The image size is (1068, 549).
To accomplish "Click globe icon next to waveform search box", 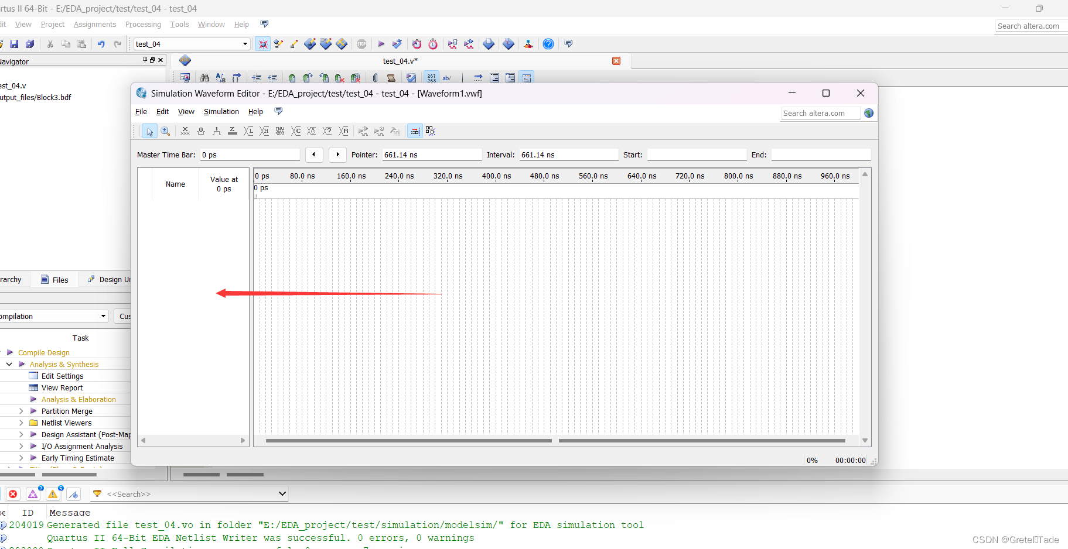I will (869, 113).
